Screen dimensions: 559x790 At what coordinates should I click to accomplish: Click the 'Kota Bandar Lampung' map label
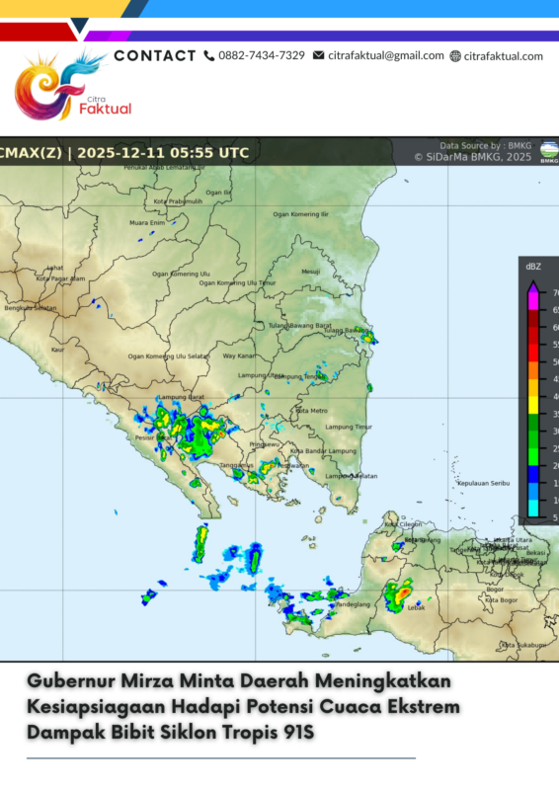[323, 451]
